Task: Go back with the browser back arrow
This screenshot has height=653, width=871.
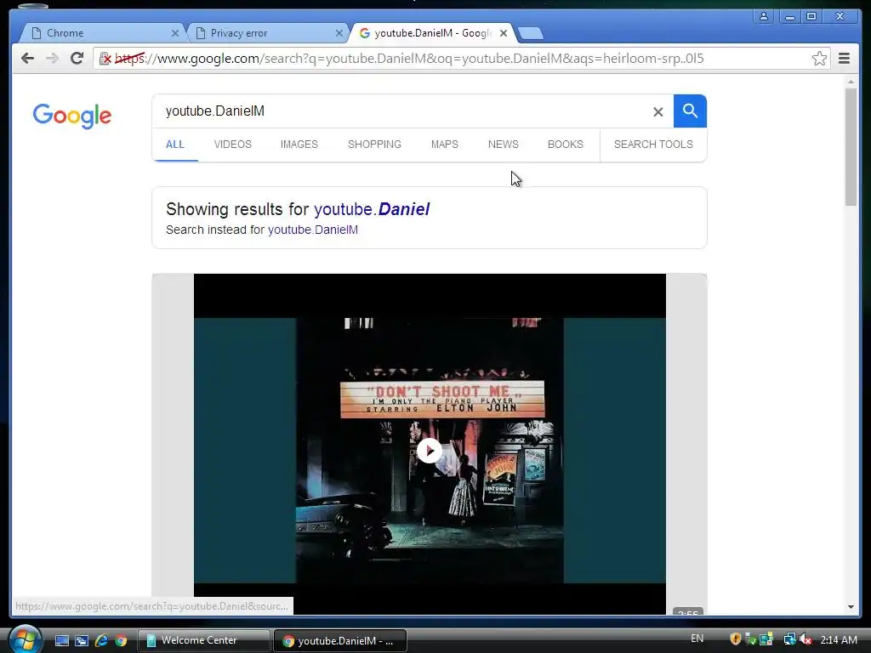Action: coord(27,59)
